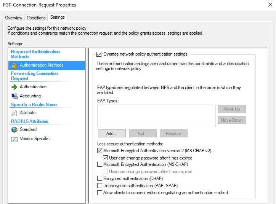Select Authentication under Forwarding Connection Request
The width and height of the screenshot is (276, 204).
click(x=33, y=87)
